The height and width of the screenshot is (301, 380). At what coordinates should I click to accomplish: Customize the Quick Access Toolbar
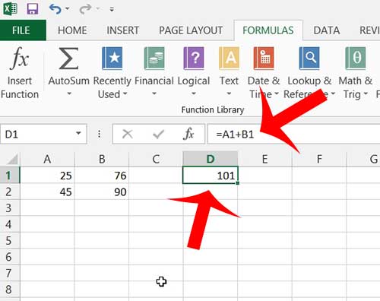(x=112, y=9)
